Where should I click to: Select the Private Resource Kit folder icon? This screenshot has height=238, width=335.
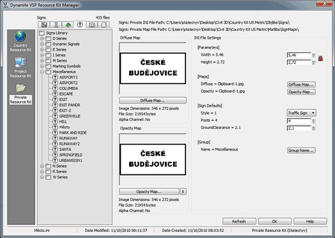[20, 88]
